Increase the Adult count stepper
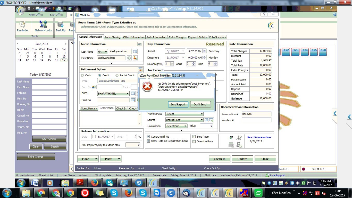352x198 pixels. [194, 63]
